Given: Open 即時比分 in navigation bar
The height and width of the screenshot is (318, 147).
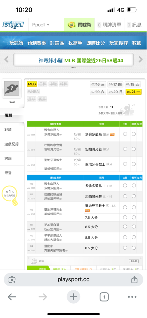Looking at the screenshot, I should point(96,43).
